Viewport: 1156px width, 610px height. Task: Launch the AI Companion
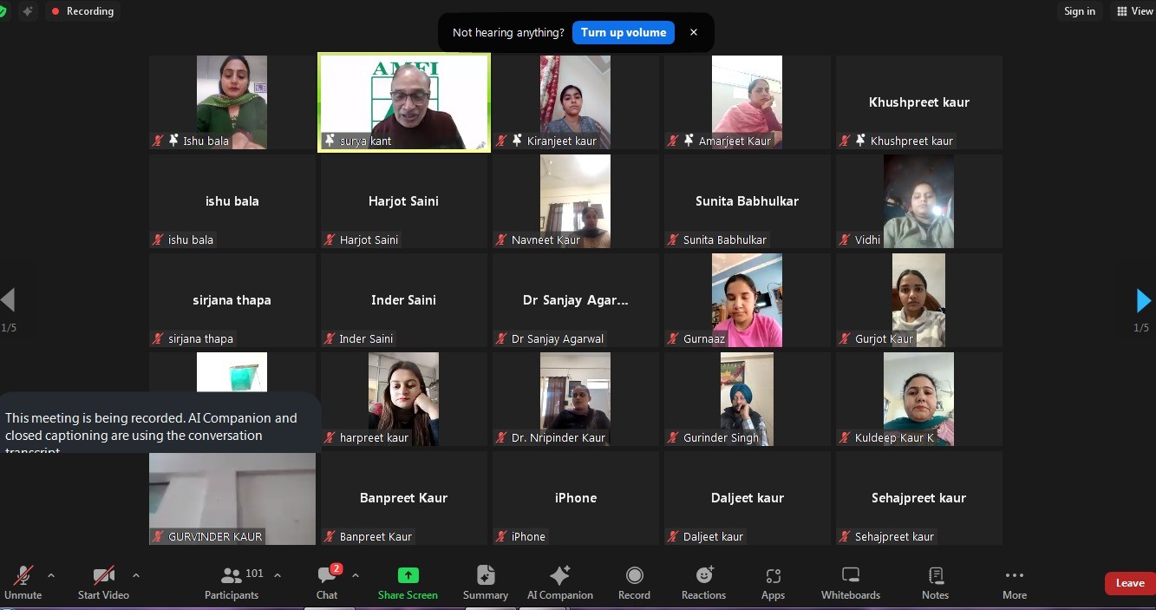(x=560, y=582)
